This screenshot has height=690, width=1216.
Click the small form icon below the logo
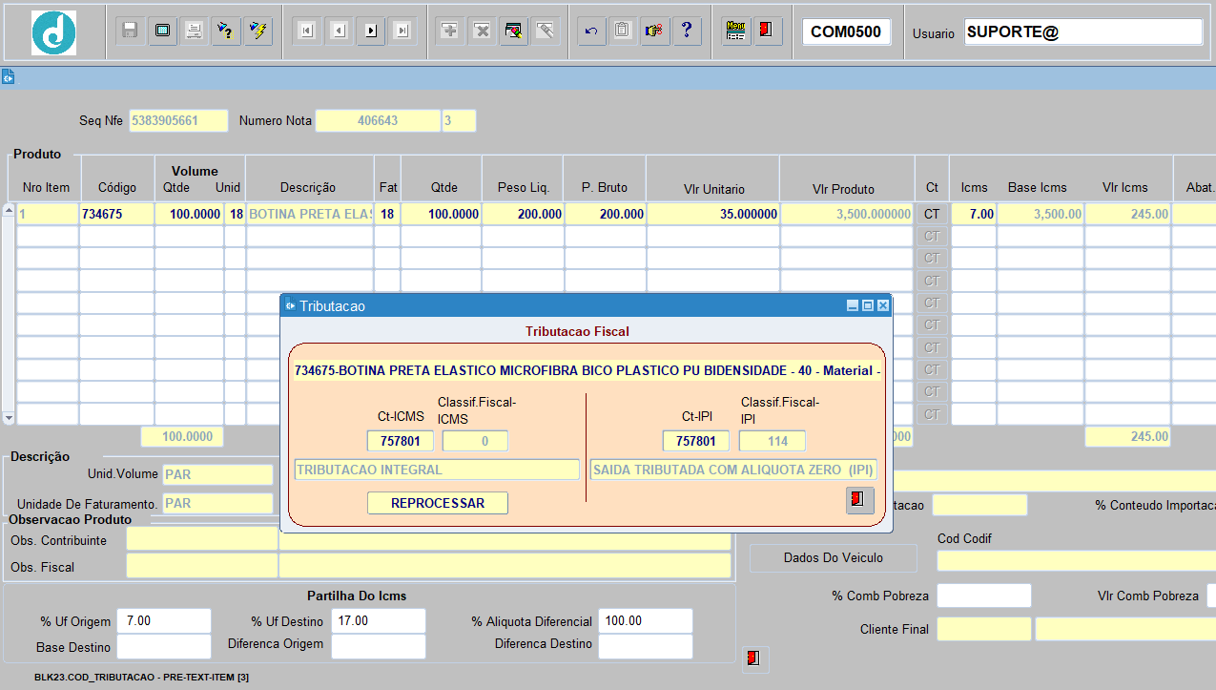[x=8, y=77]
